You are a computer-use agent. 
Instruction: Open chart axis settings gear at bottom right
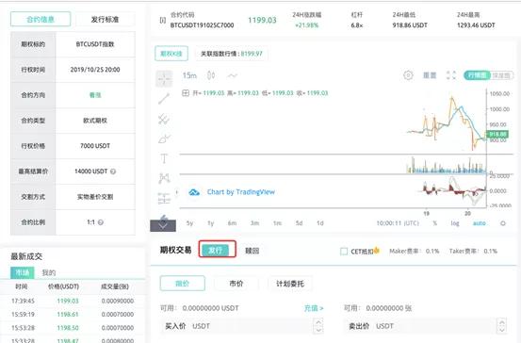point(503,223)
